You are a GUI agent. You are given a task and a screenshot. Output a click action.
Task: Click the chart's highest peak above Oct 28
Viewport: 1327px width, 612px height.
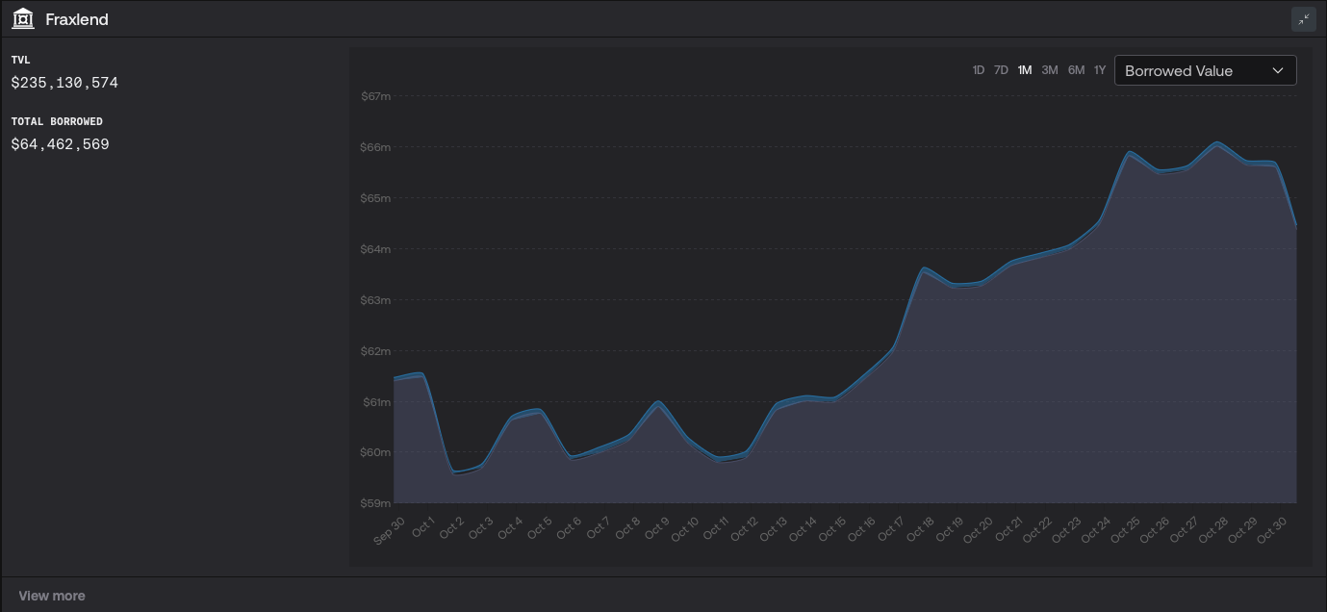click(1218, 143)
